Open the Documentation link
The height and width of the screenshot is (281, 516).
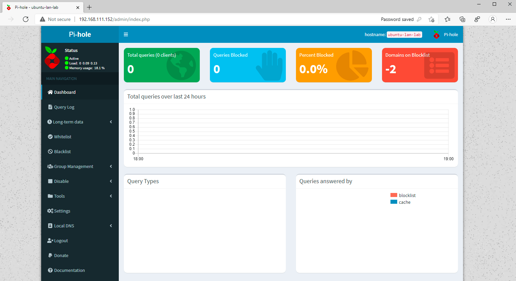69,270
